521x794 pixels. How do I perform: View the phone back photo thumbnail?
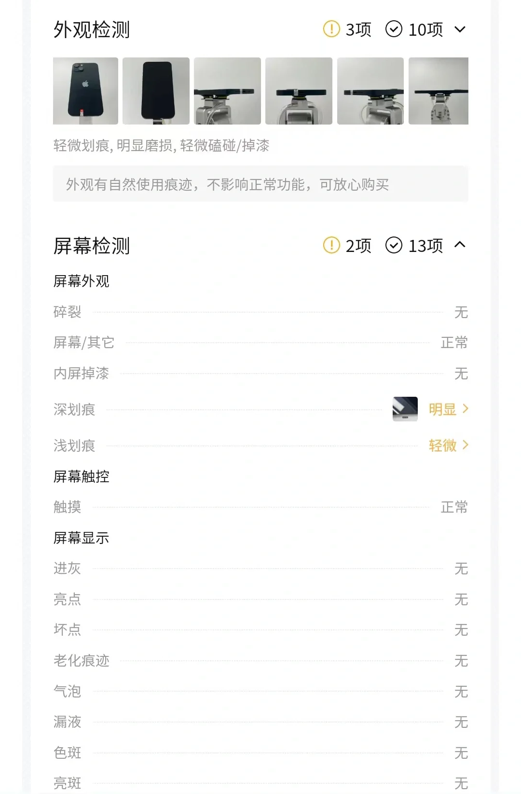point(85,91)
